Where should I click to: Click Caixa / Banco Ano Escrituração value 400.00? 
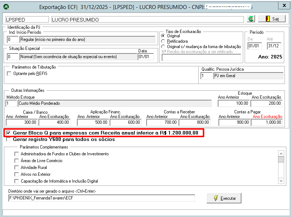click(54, 122)
